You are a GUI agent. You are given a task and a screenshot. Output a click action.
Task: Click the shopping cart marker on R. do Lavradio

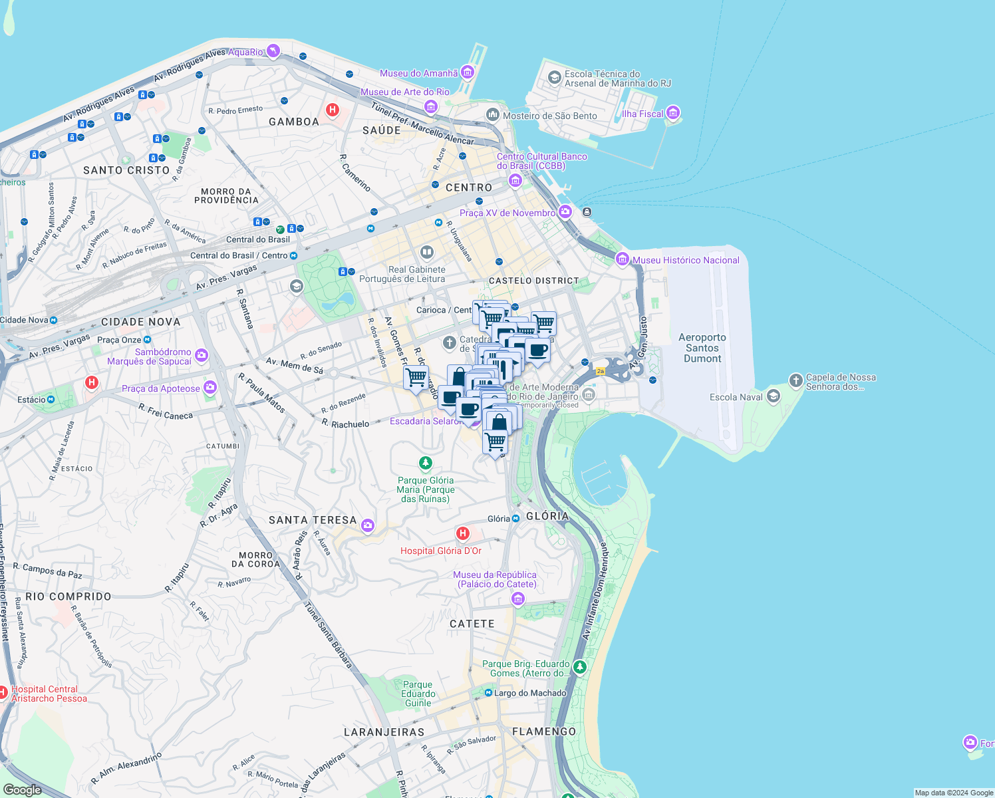[x=416, y=378]
